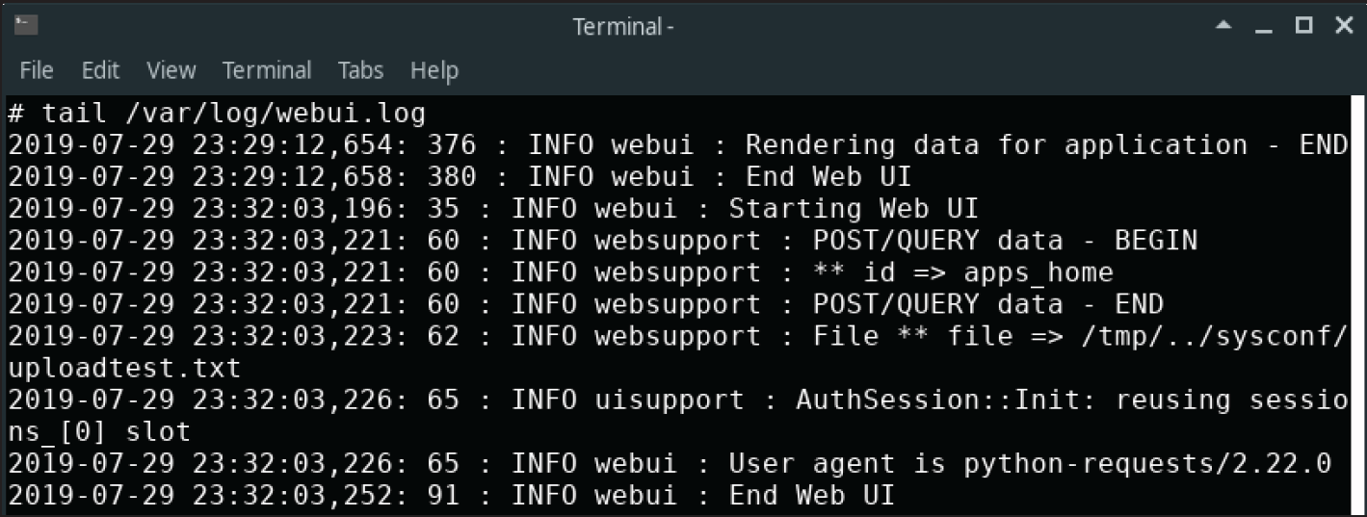Open the Help menu
Image resolution: width=1367 pixels, height=517 pixels.
coord(434,70)
